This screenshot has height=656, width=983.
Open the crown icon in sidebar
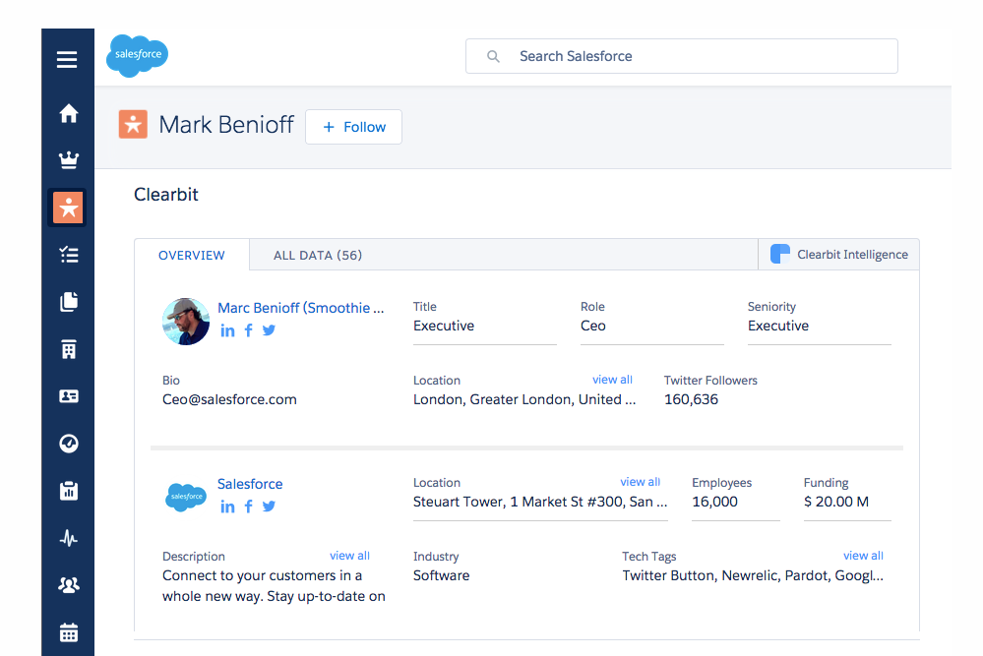point(68,160)
